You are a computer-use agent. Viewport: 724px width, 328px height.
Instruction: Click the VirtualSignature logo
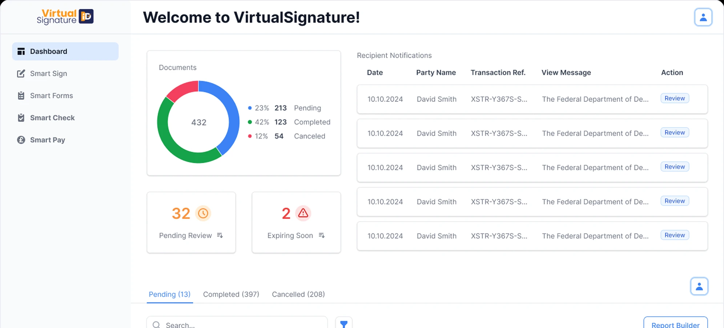65,16
